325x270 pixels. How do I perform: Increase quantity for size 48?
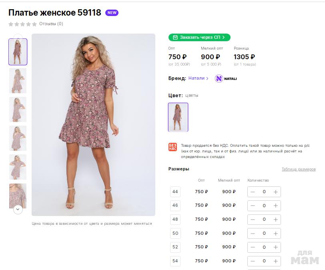tap(275, 220)
